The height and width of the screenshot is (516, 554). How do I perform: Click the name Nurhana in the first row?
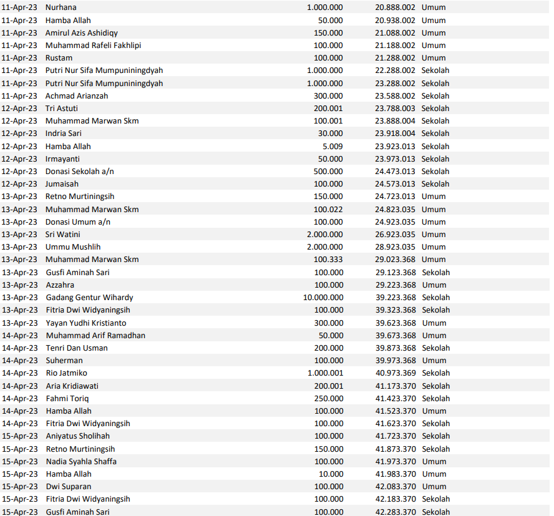61,7
